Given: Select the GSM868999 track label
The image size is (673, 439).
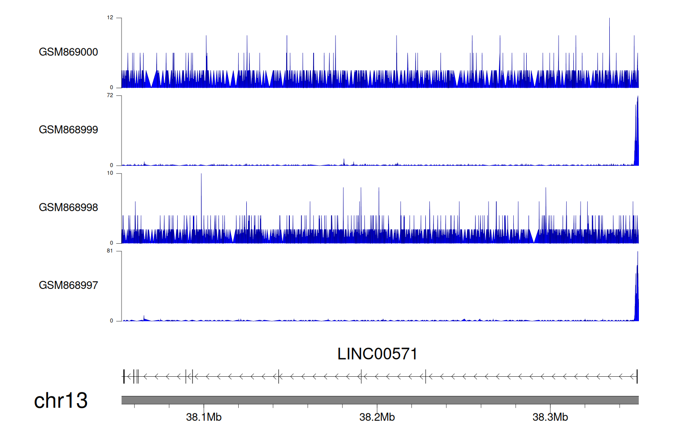Looking at the screenshot, I should pyautogui.click(x=68, y=130).
